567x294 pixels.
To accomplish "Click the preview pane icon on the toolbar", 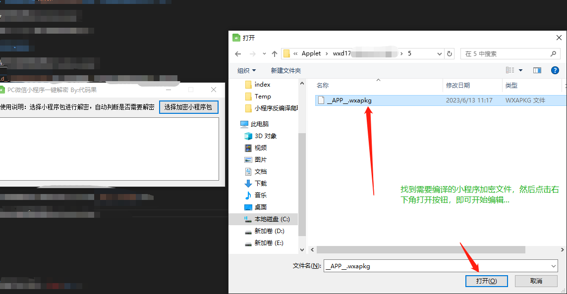I will [537, 70].
